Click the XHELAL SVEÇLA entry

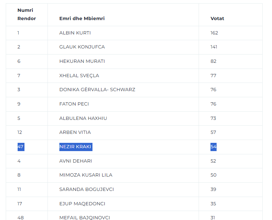pyautogui.click(x=79, y=76)
